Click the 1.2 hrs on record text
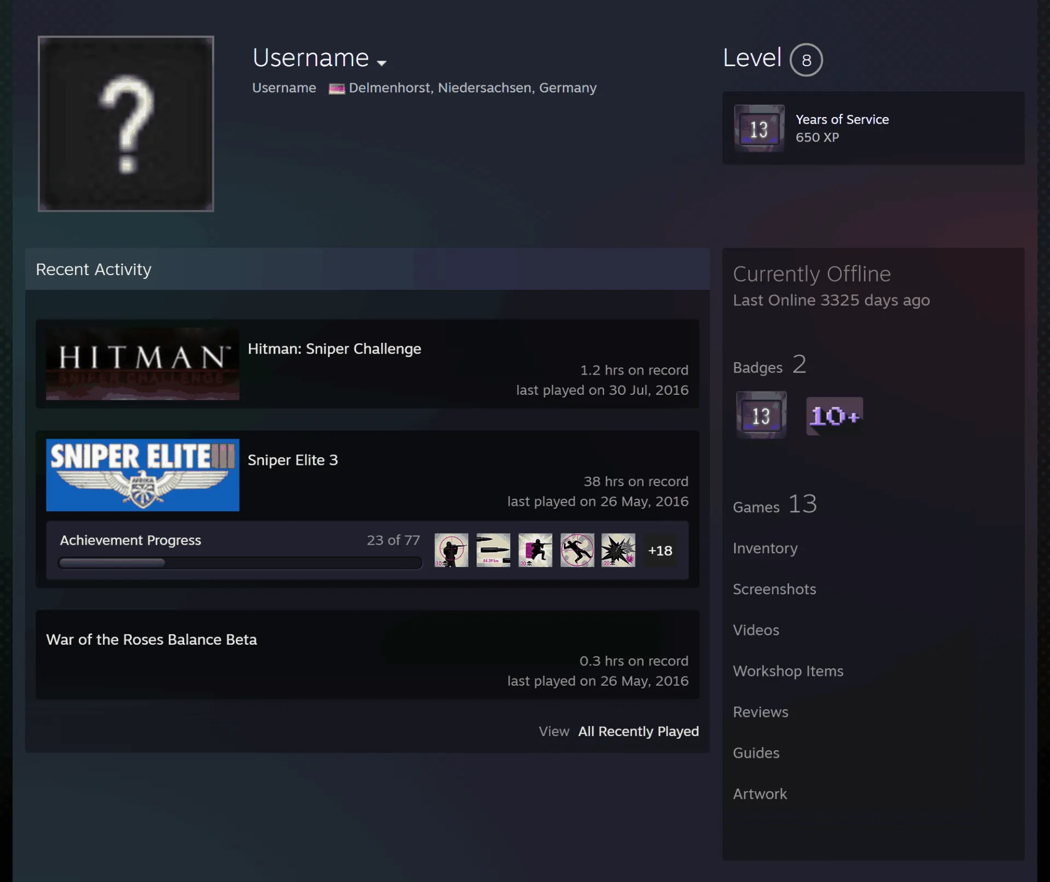This screenshot has height=882, width=1050. point(634,370)
